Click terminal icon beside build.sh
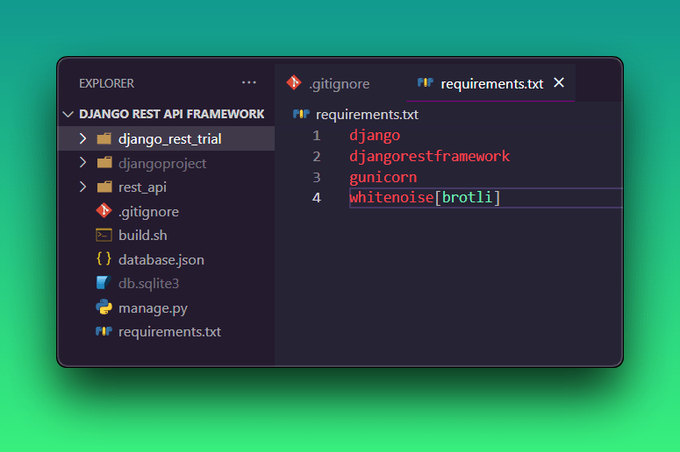Image resolution: width=680 pixels, height=452 pixels. click(104, 235)
